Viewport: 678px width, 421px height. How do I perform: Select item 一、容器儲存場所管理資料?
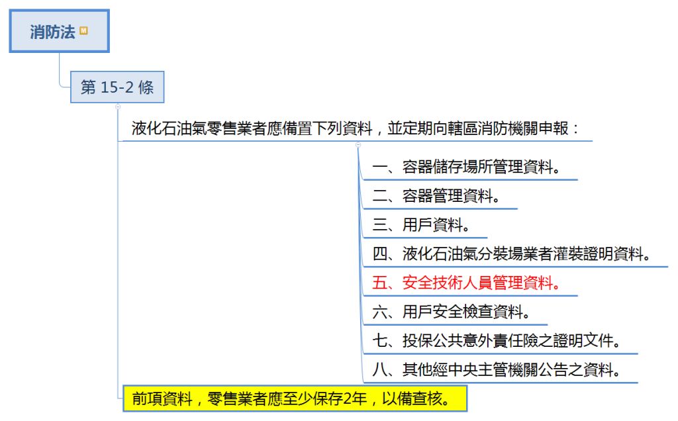tap(466, 167)
